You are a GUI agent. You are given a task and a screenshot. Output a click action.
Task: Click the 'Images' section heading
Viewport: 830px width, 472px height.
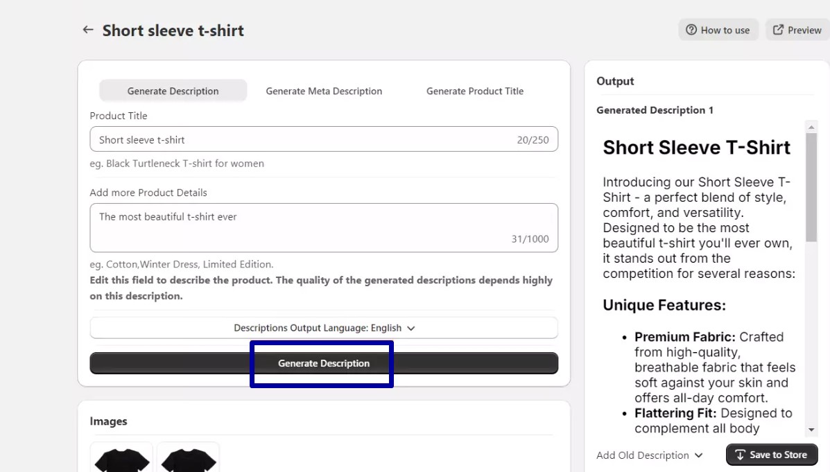click(108, 421)
